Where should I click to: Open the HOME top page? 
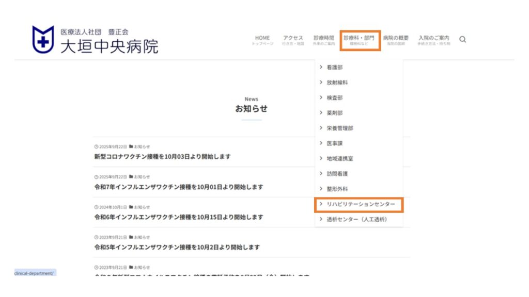(x=262, y=40)
